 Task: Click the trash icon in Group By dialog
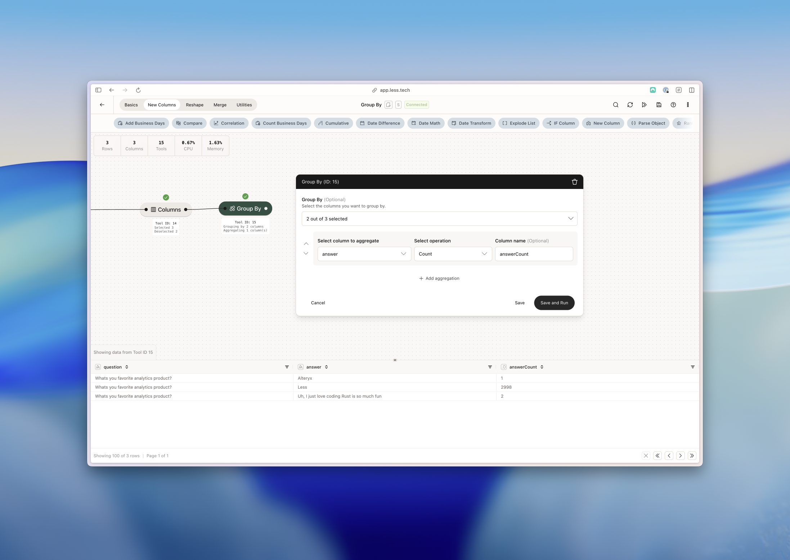[574, 182]
